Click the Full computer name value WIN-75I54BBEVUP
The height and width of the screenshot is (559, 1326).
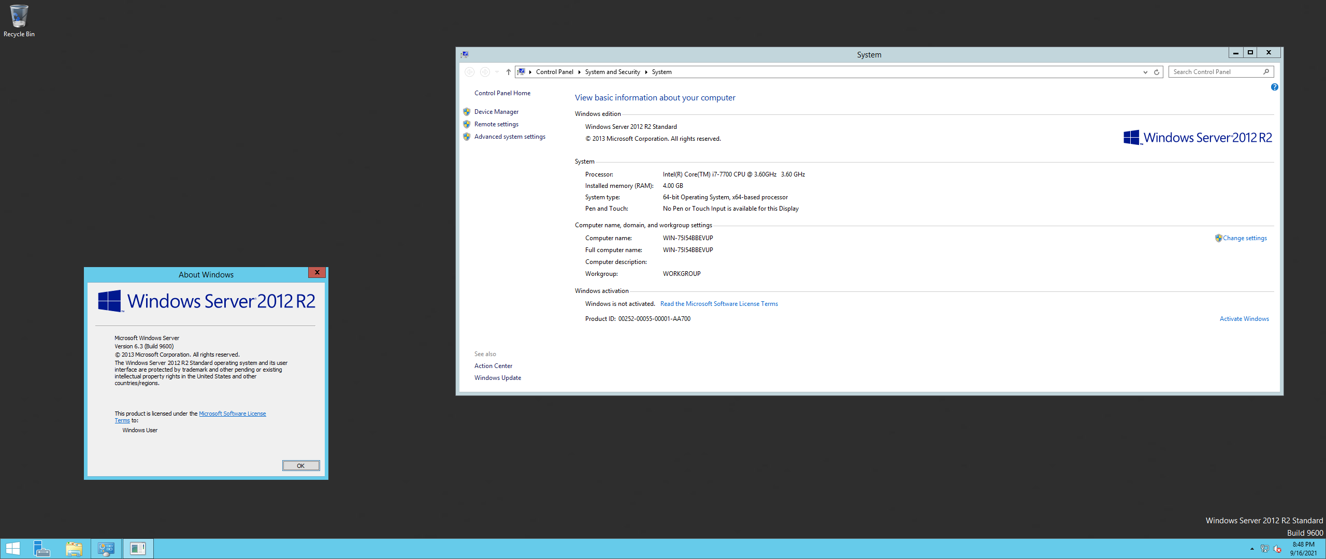tap(688, 250)
